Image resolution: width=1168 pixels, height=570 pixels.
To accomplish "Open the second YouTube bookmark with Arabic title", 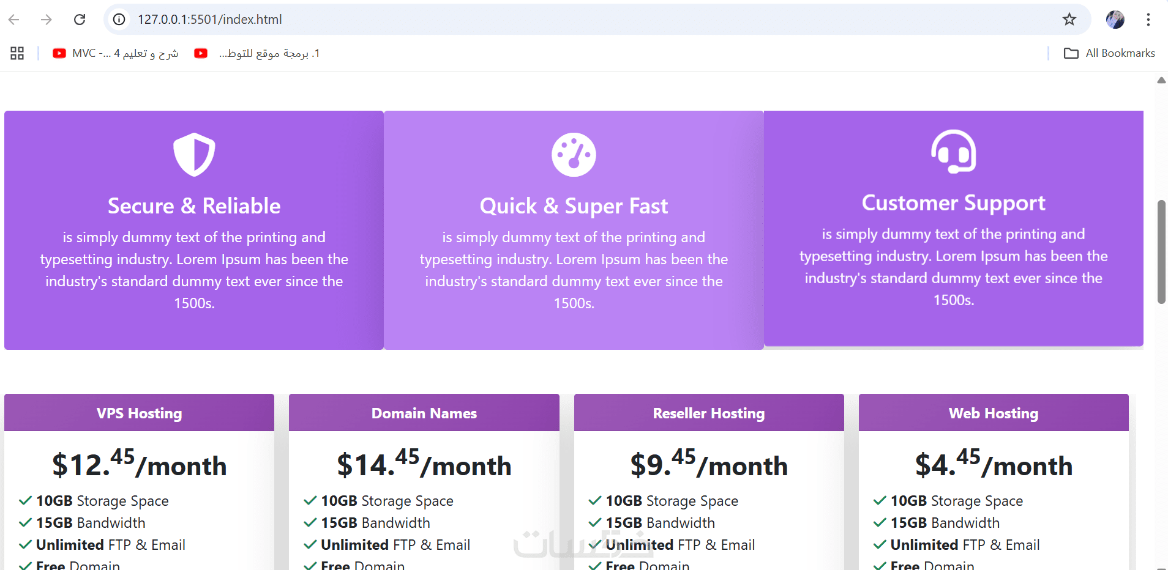I will (257, 53).
